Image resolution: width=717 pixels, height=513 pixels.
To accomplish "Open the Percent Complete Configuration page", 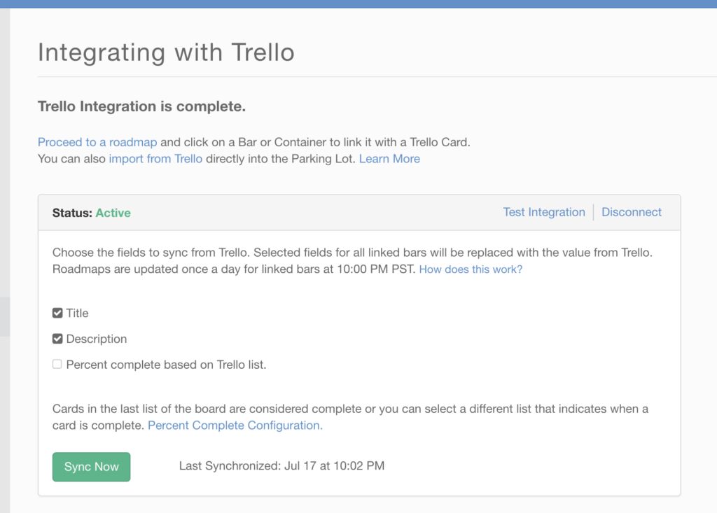I will pyautogui.click(x=234, y=425).
